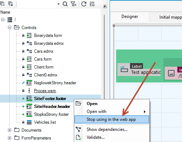Viewport: 182px width, 142px height.
Task: Open the settings sliders icon
Action: [92, 4]
